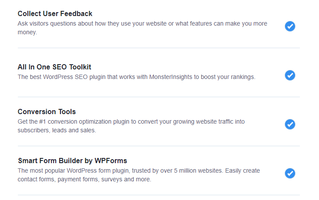Click the Collect User Feedback heading

click(55, 13)
